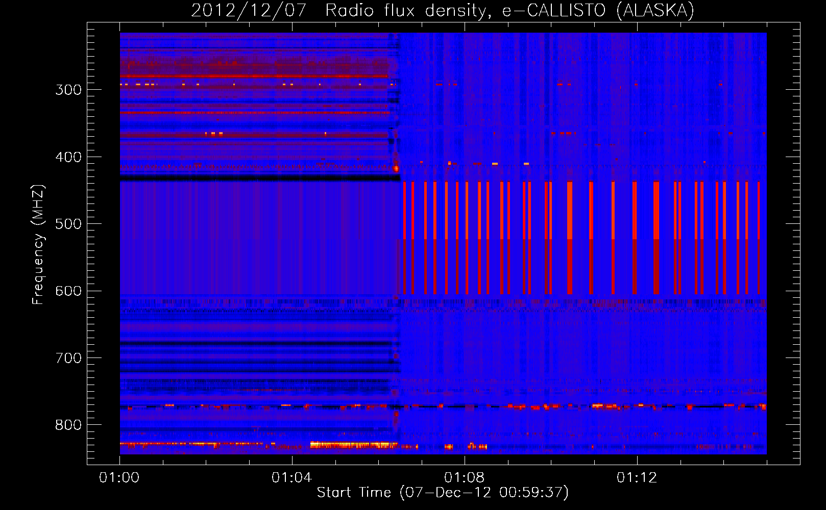Click the 'Frequency (MHZ)' axis label
The image size is (826, 510).
coord(38,244)
